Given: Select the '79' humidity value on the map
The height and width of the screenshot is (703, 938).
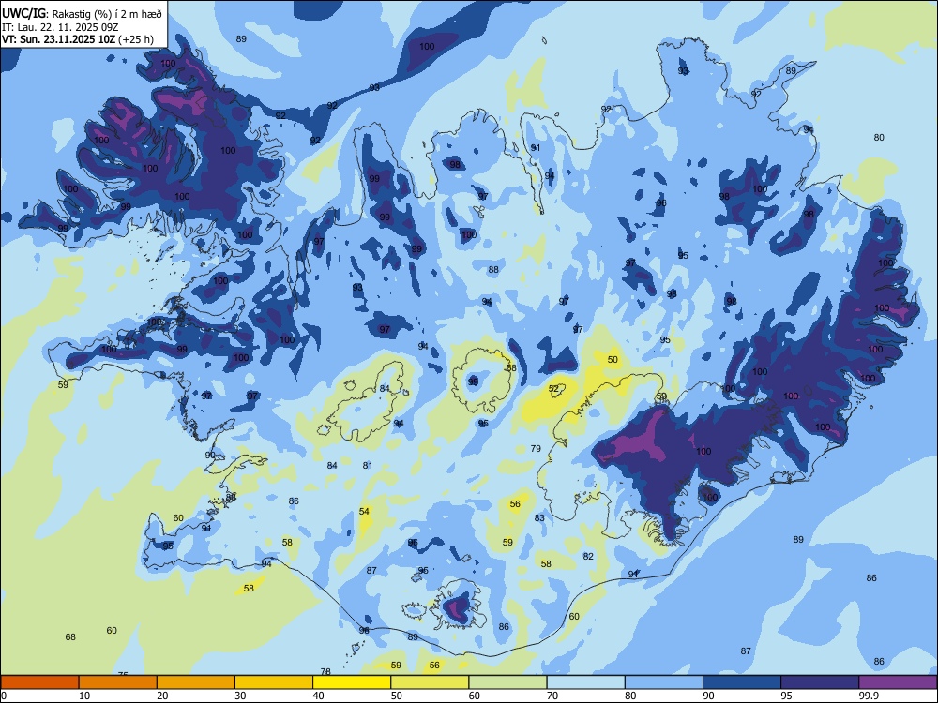Looking at the screenshot, I should [536, 448].
